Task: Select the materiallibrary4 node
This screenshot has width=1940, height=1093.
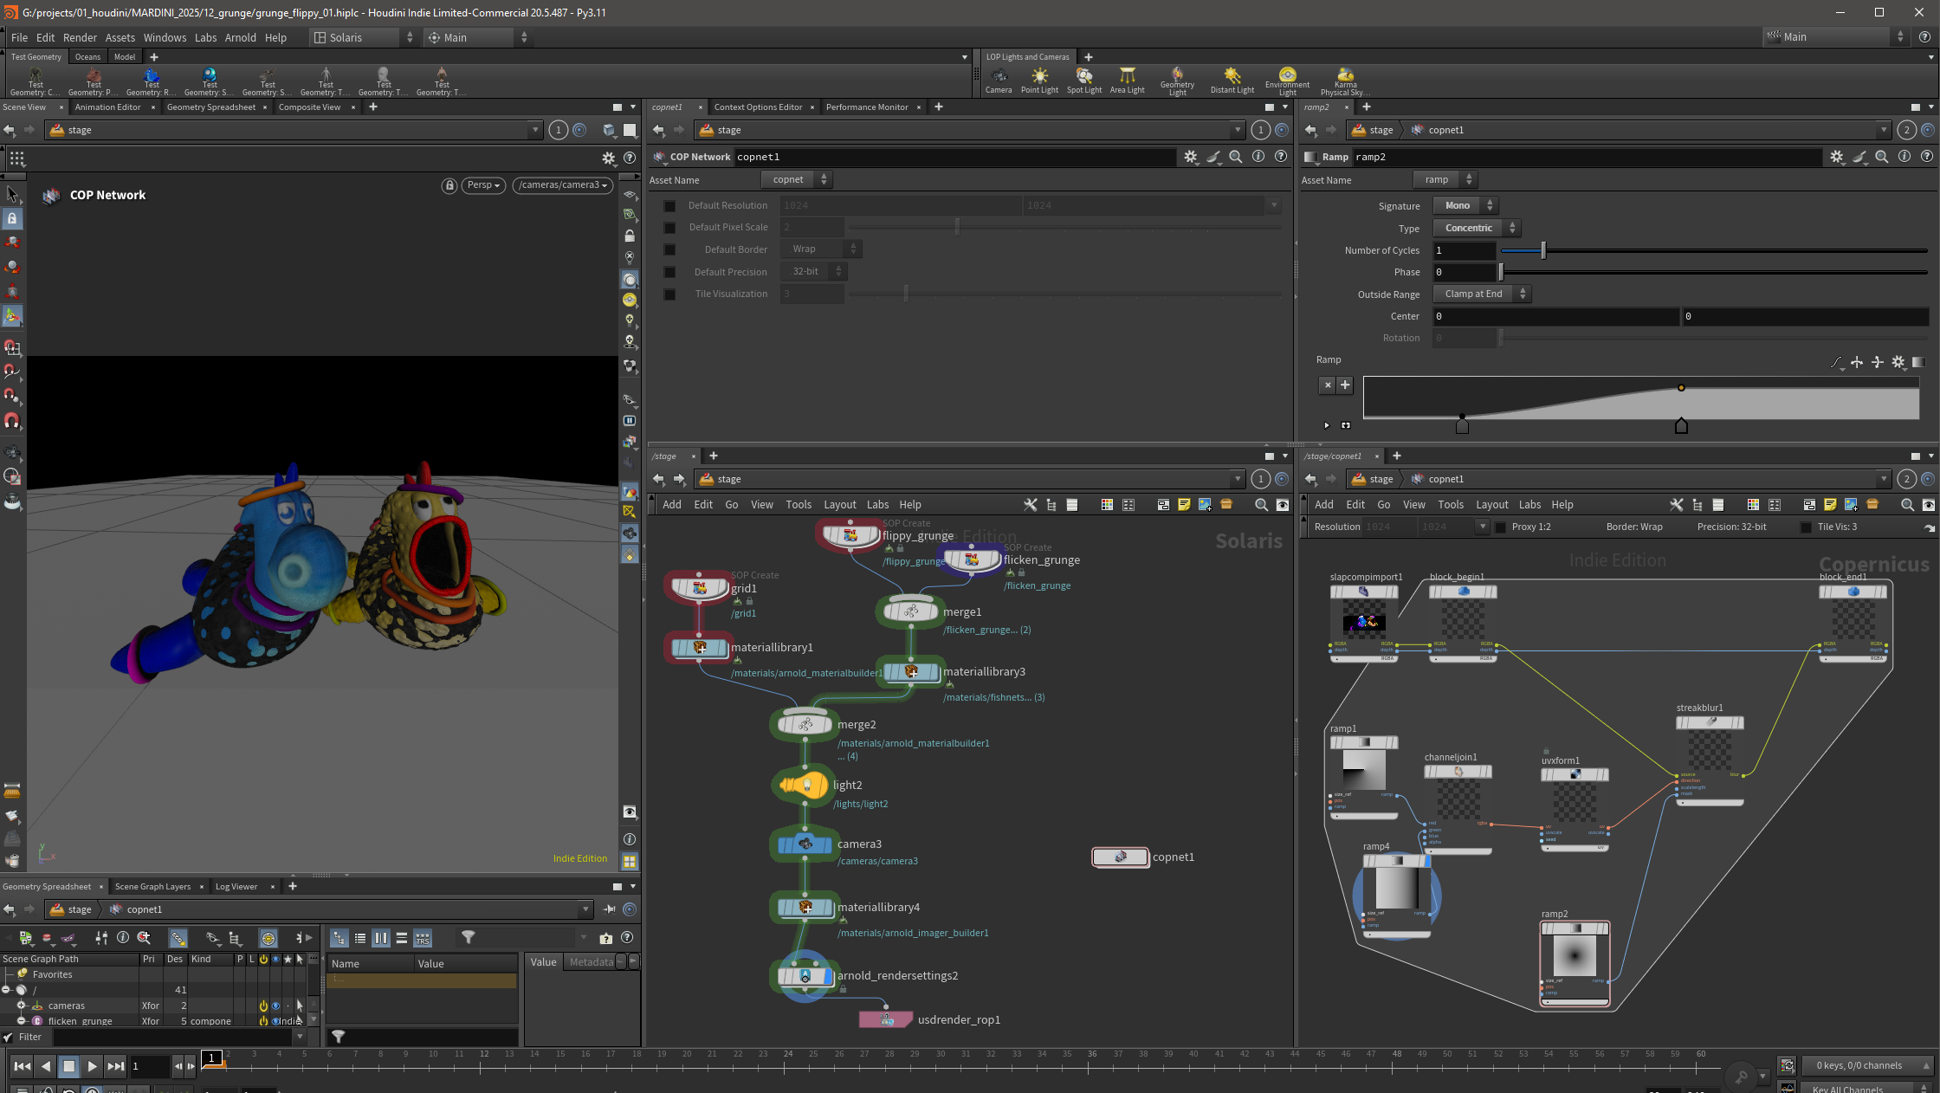Action: (x=805, y=908)
